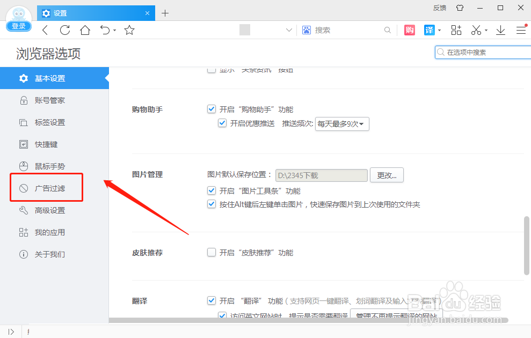Screen dimensions: 531x338
Task: Click the 高级设置 wrench icon
Action: click(22, 210)
